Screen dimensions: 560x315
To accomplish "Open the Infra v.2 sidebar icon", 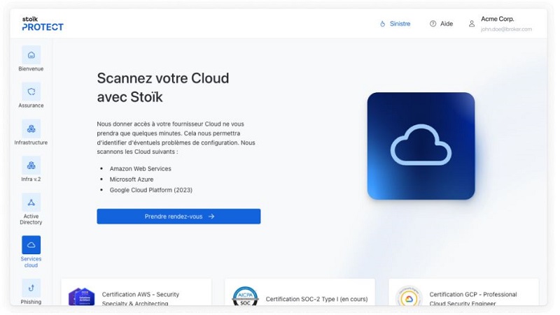I will click(31, 166).
